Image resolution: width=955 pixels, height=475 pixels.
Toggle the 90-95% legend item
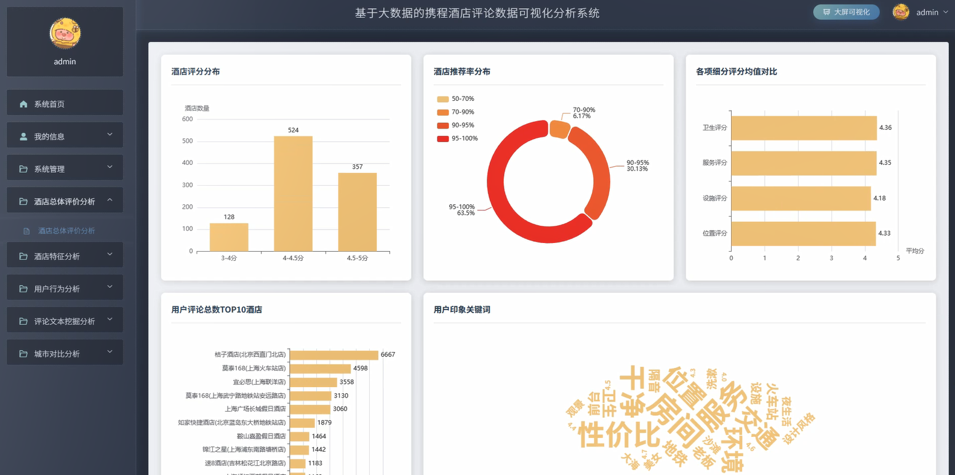click(456, 126)
